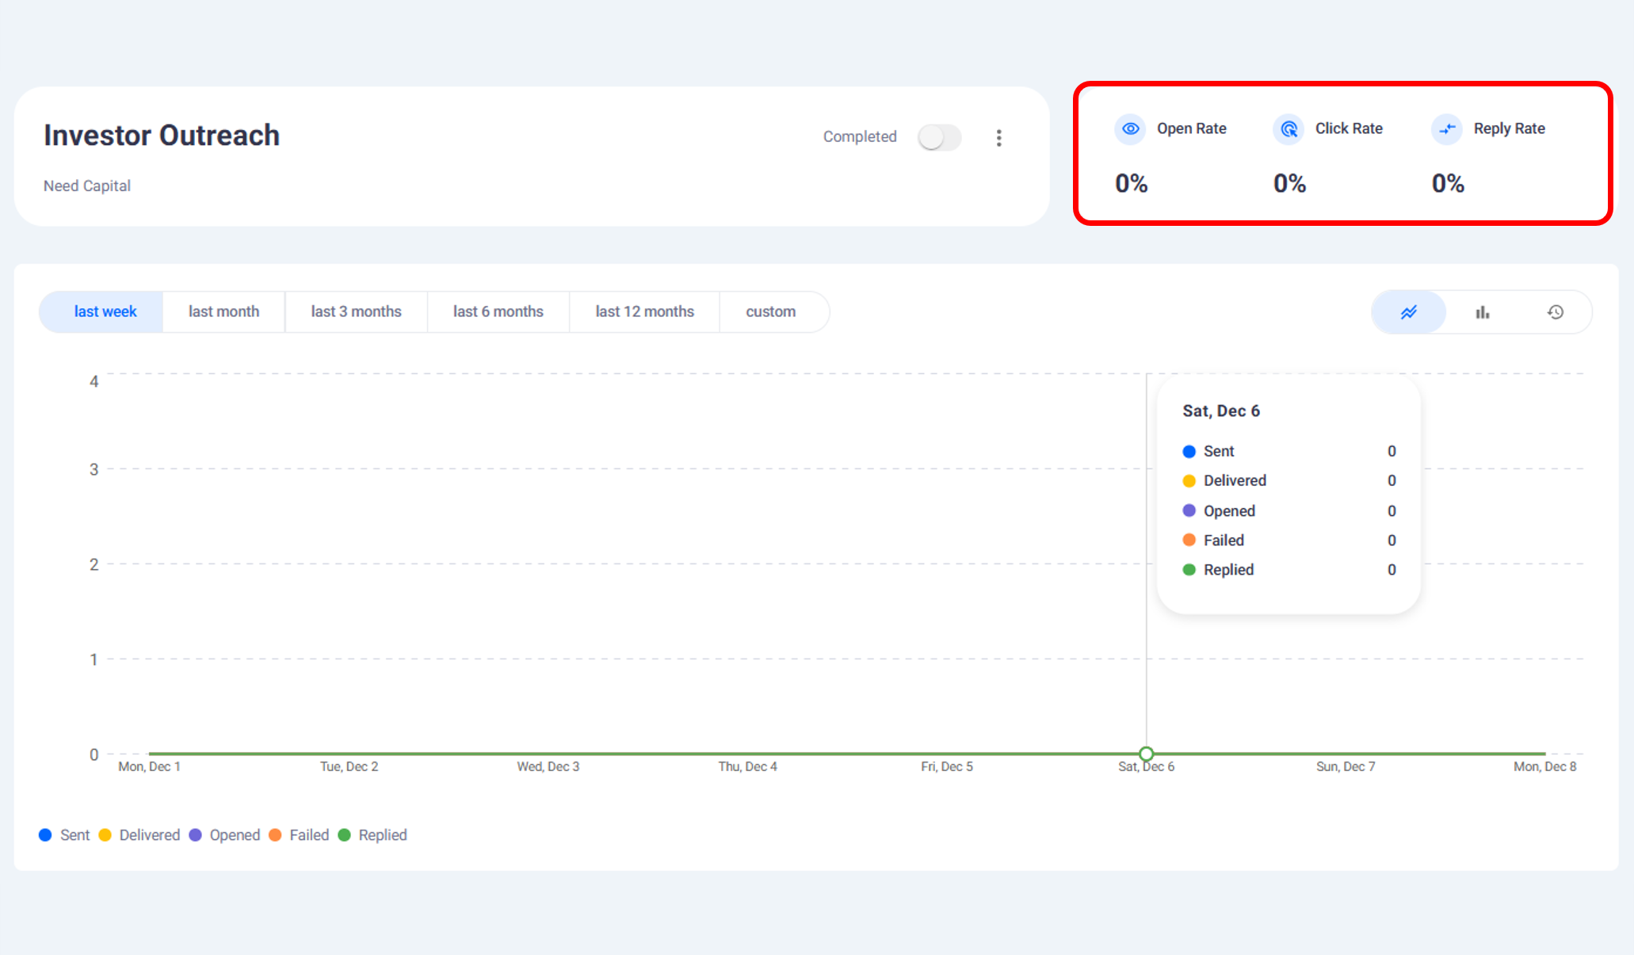Open the custom date range option
The image size is (1634, 955).
(770, 311)
